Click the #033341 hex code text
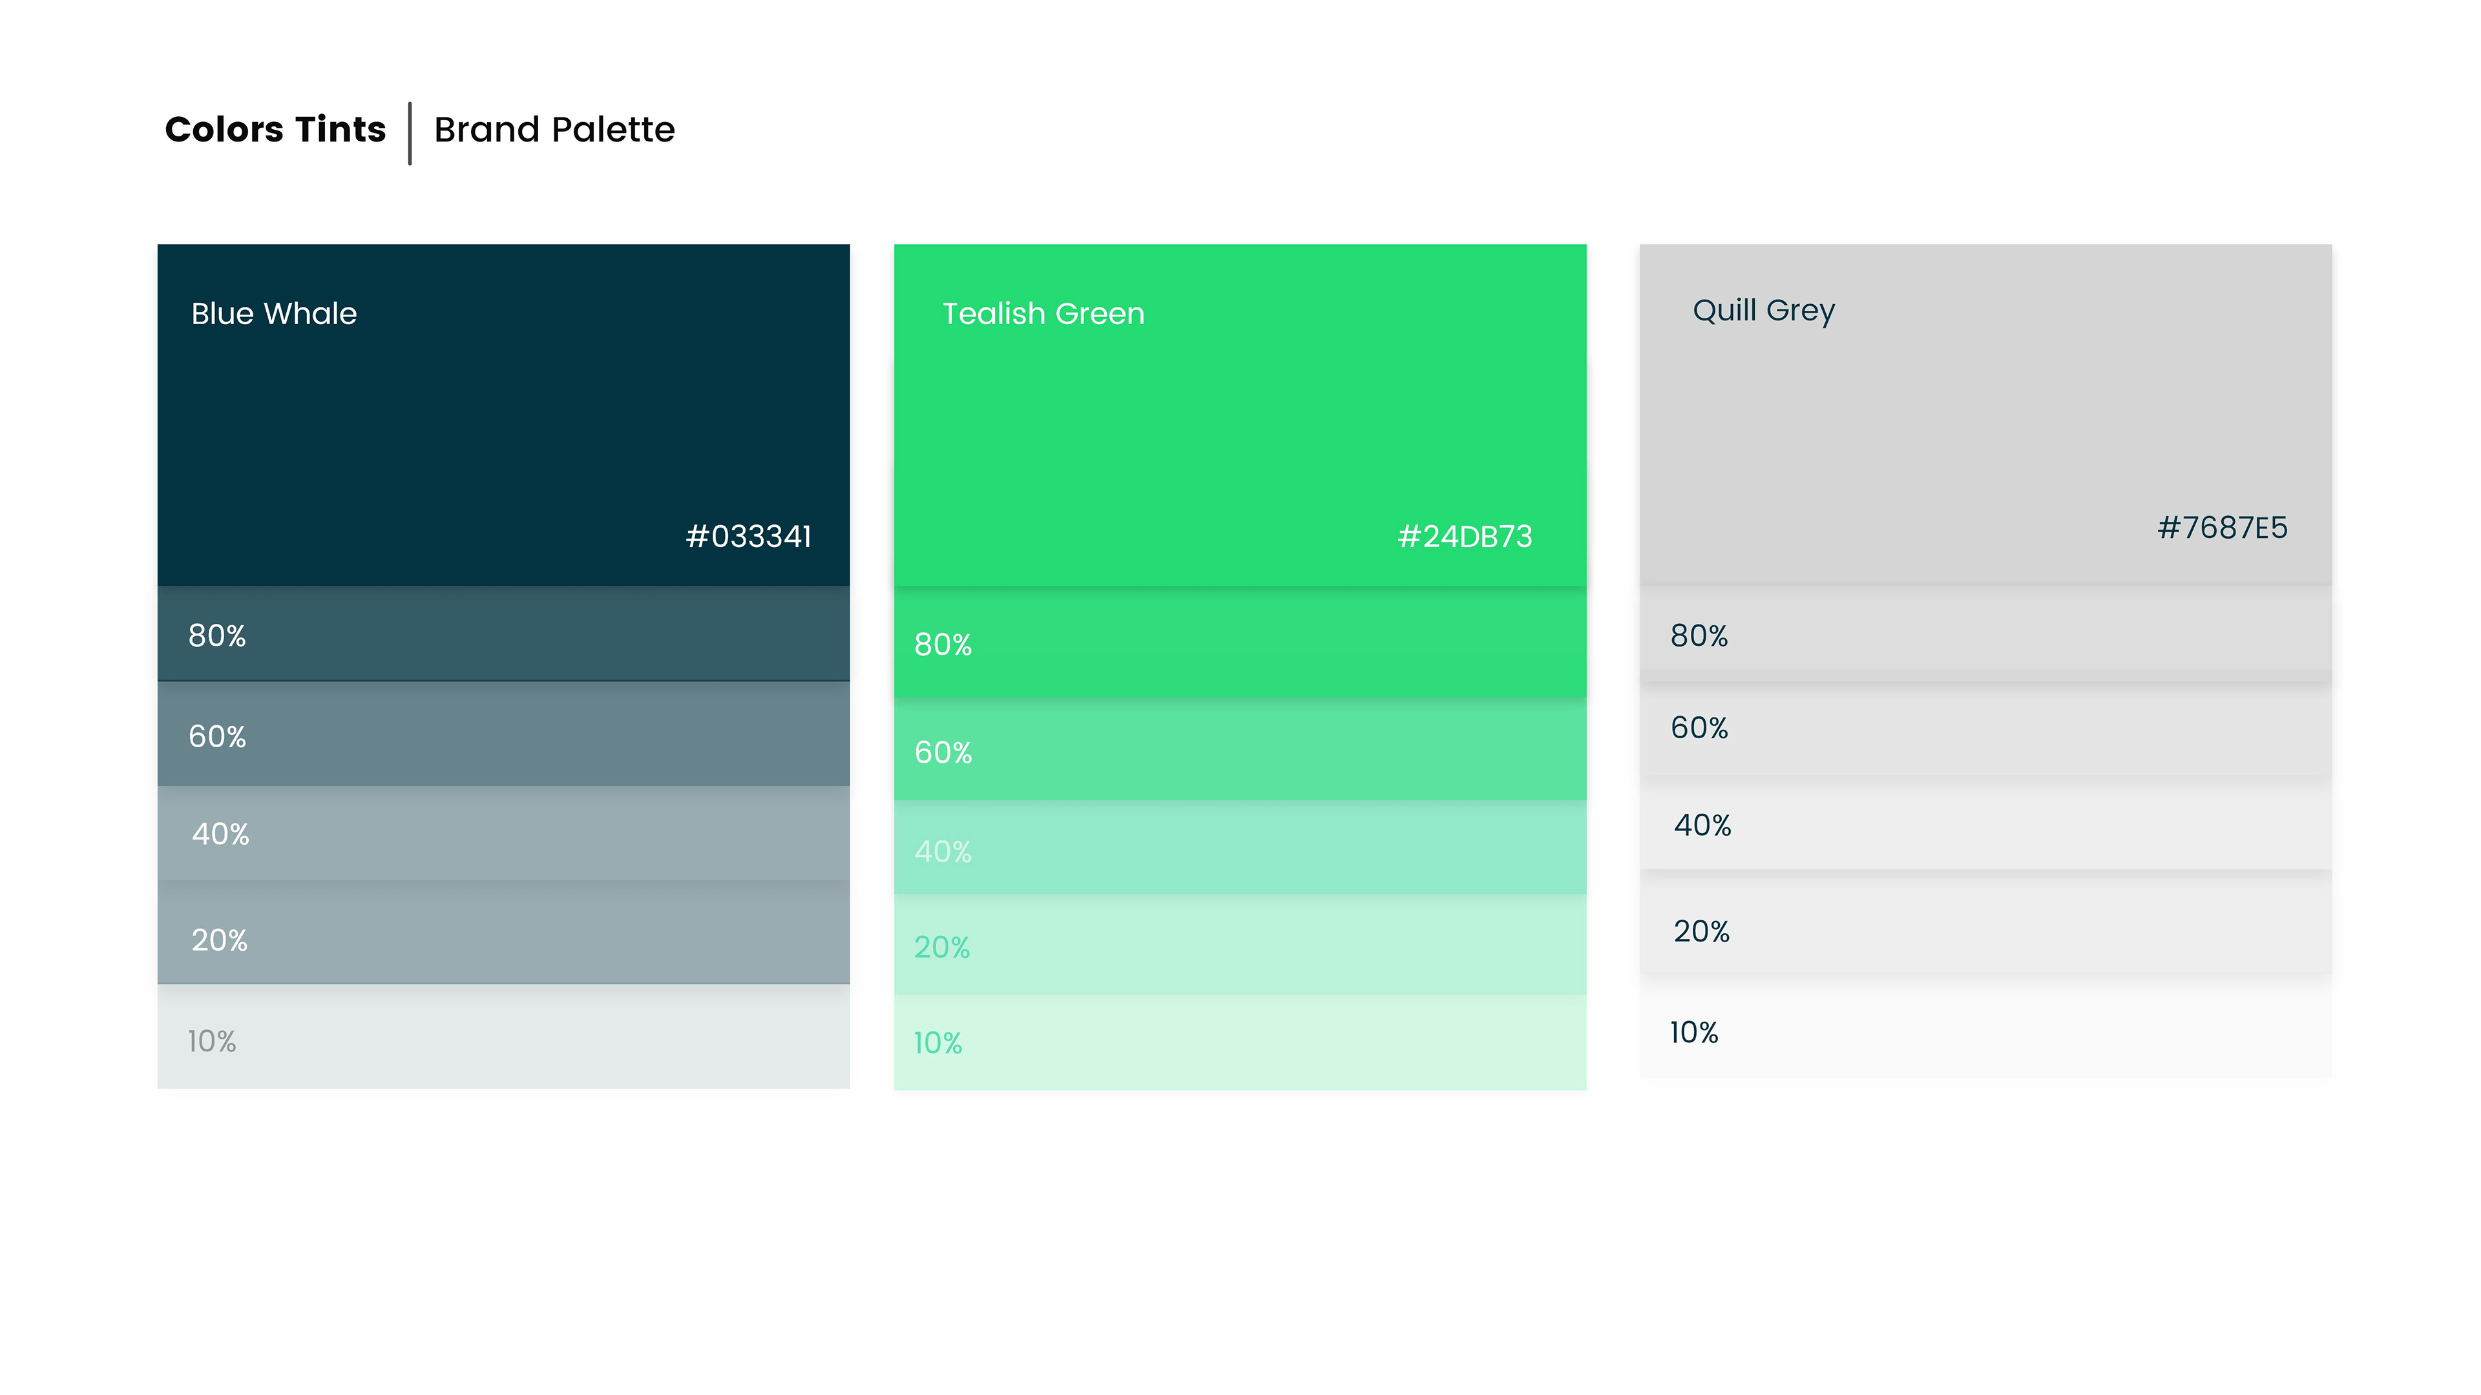 748,536
